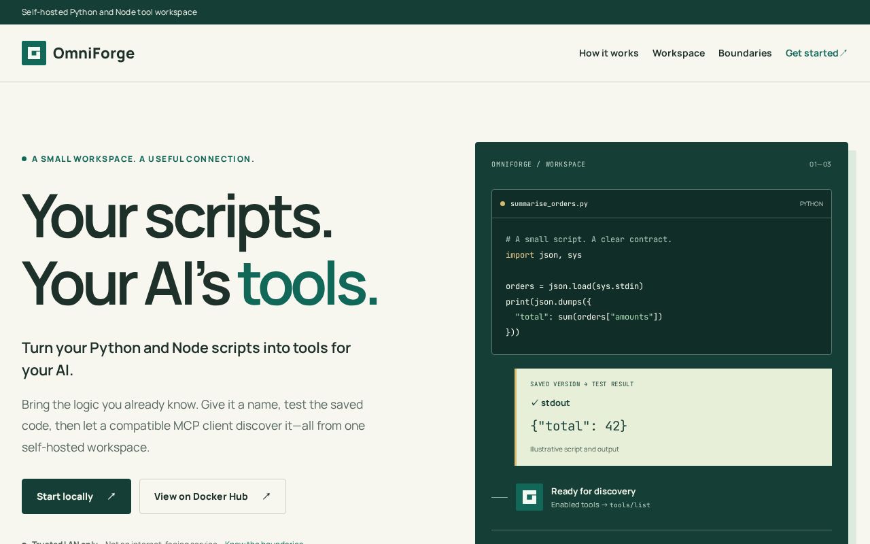The height and width of the screenshot is (544, 870).
Task: Click the Start locally button
Action: 76,496
